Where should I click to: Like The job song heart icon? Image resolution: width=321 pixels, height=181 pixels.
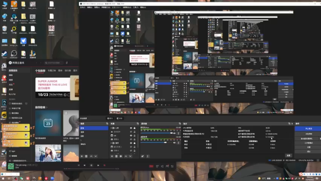[37, 165]
